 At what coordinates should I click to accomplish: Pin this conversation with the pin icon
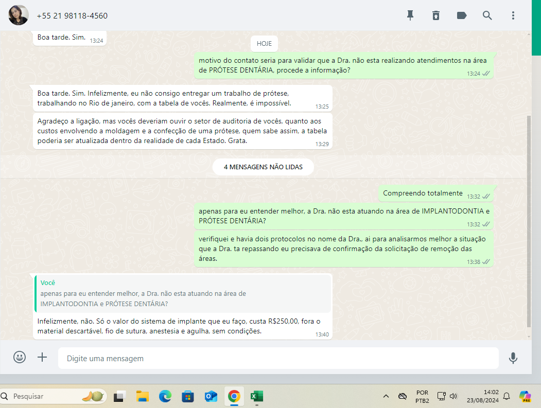[x=410, y=15]
